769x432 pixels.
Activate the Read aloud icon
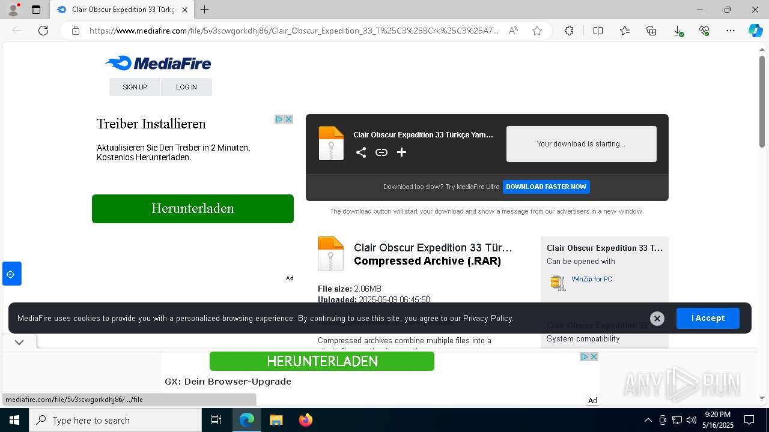[513, 31]
